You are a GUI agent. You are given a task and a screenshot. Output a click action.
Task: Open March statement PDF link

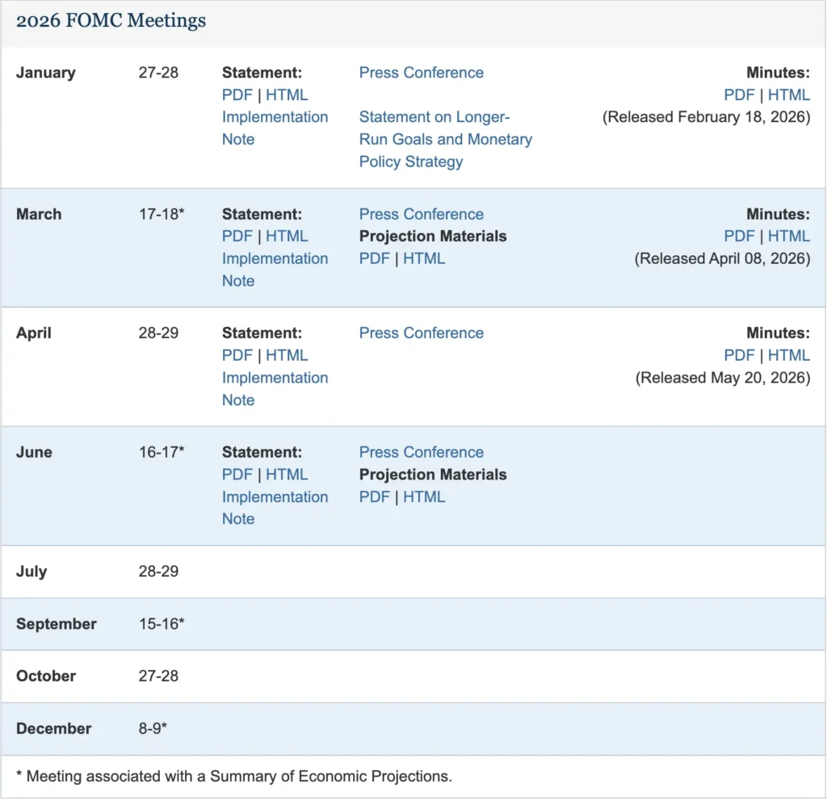[237, 237]
